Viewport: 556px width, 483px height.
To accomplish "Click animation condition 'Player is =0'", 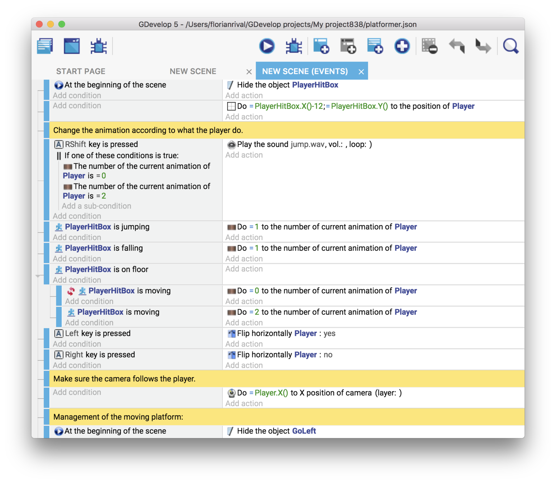I will pyautogui.click(x=136, y=171).
